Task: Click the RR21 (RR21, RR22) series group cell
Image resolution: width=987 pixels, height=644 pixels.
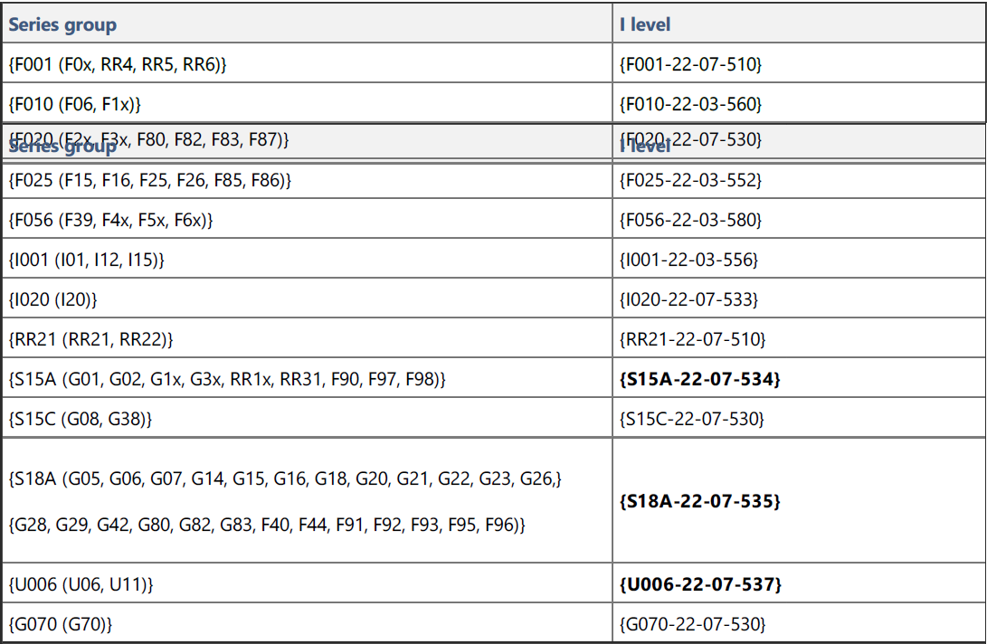Action: click(x=90, y=339)
